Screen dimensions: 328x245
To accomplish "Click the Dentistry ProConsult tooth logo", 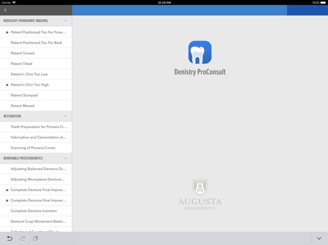I will [200, 52].
